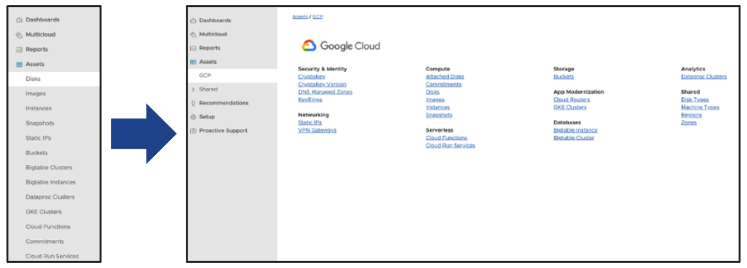Open GKE Clusters in left old menu

[43, 212]
